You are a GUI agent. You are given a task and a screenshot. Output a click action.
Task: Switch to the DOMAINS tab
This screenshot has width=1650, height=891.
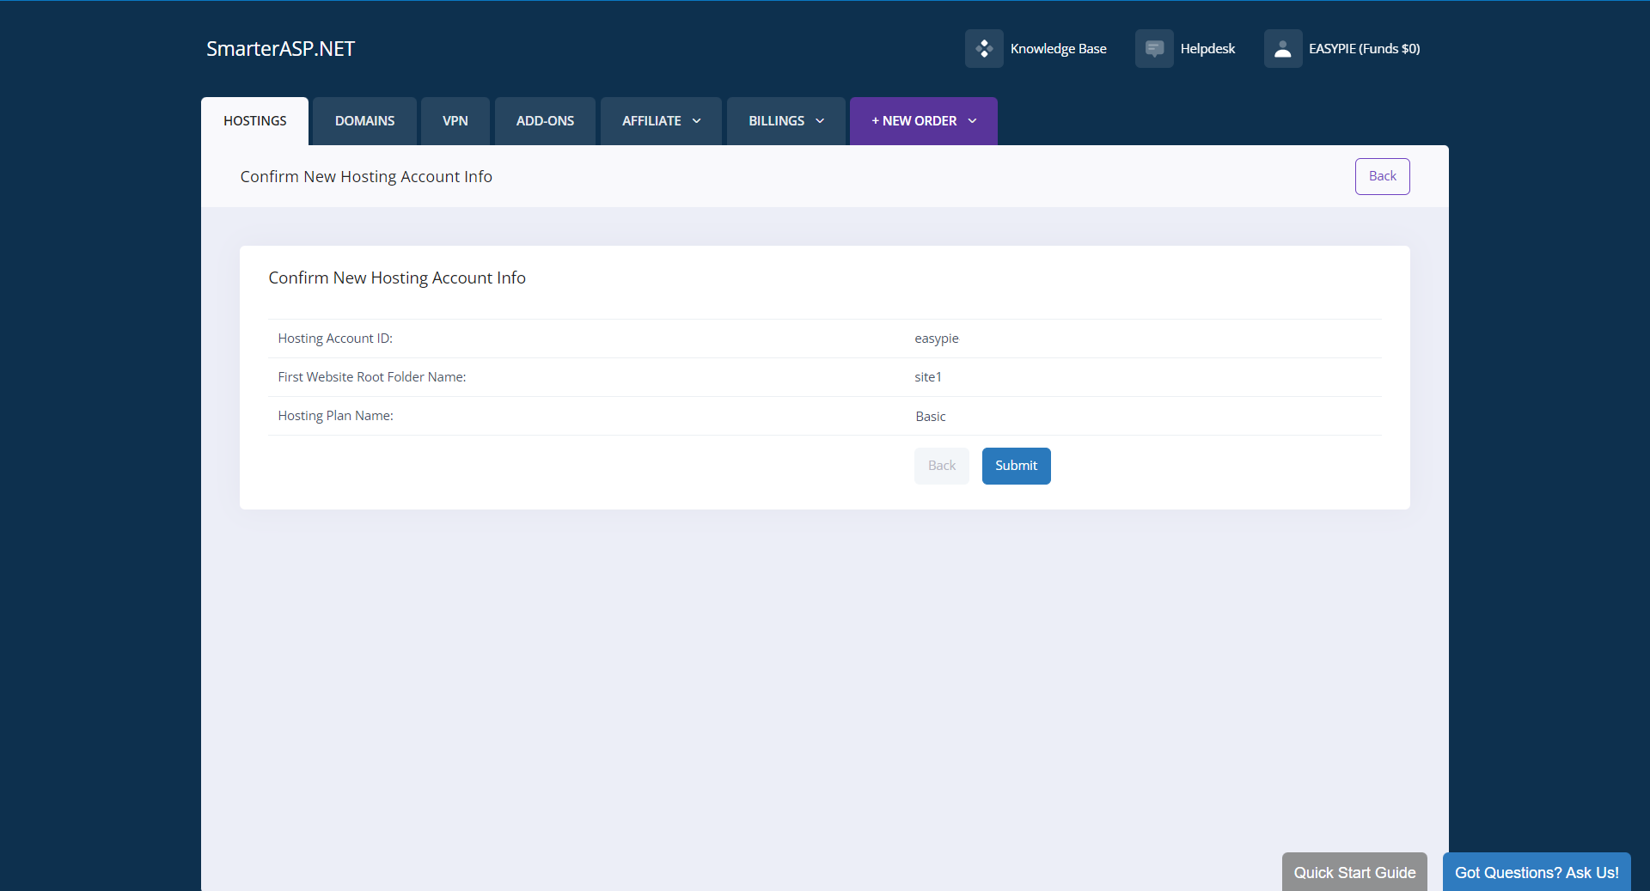364,120
